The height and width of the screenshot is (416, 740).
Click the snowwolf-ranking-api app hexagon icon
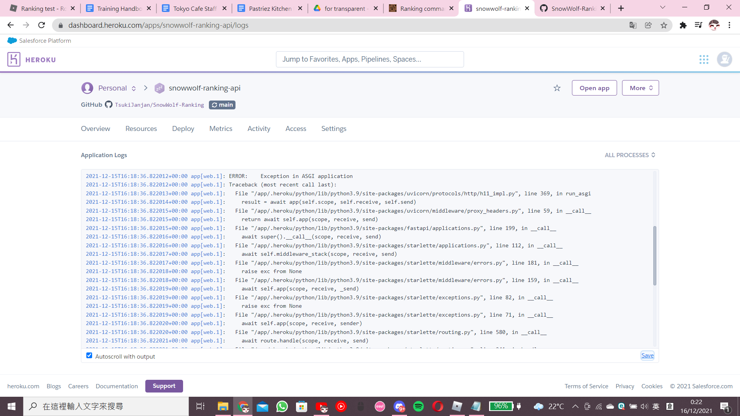click(159, 88)
